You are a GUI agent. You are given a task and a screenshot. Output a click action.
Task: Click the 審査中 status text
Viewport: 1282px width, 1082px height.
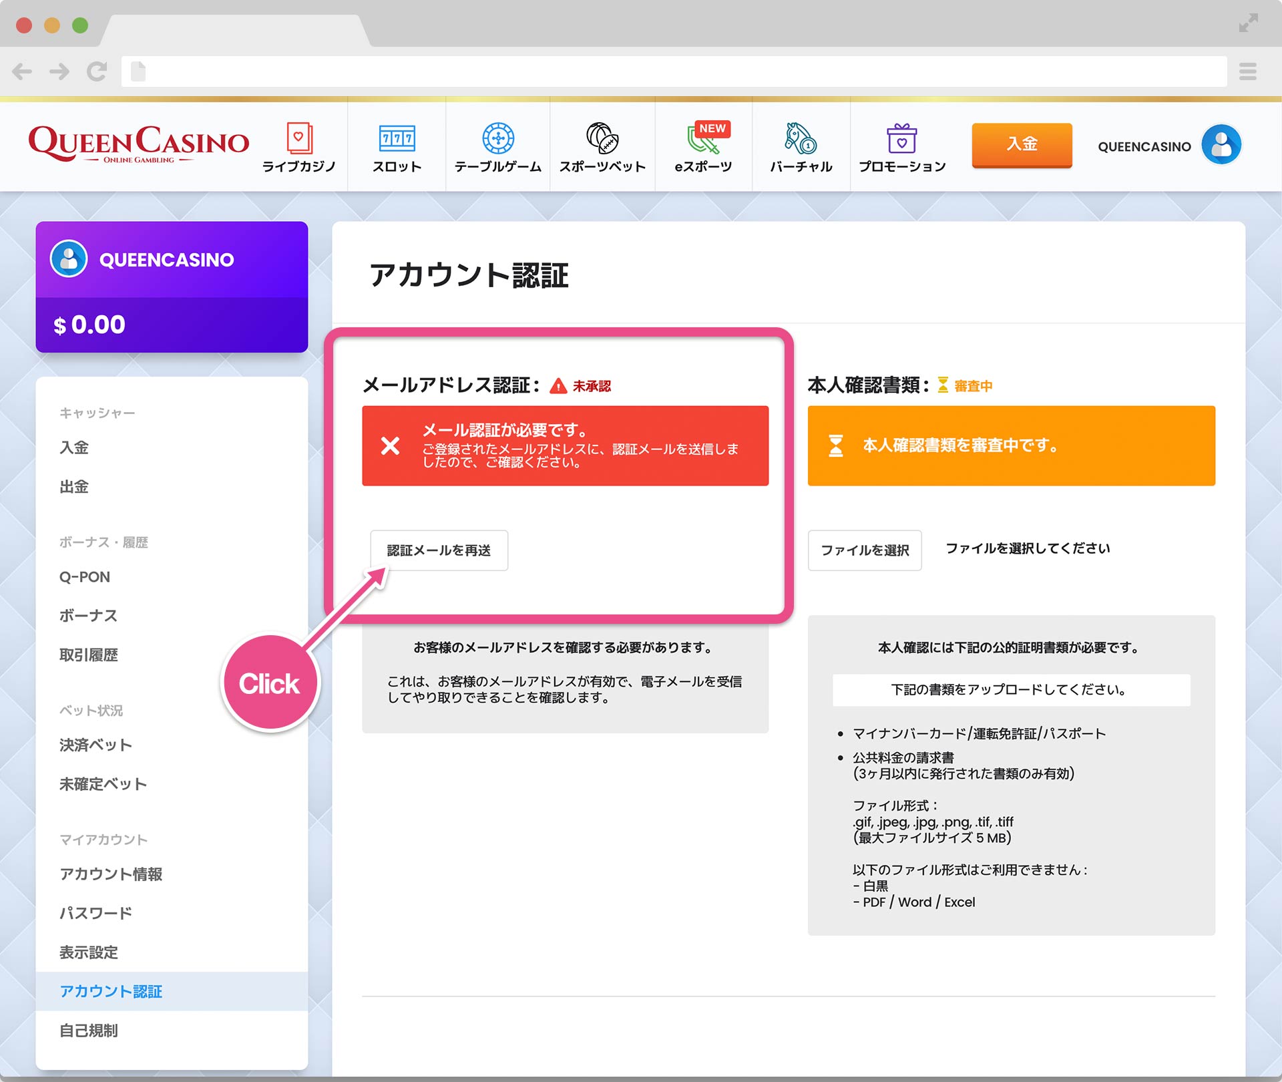point(974,386)
